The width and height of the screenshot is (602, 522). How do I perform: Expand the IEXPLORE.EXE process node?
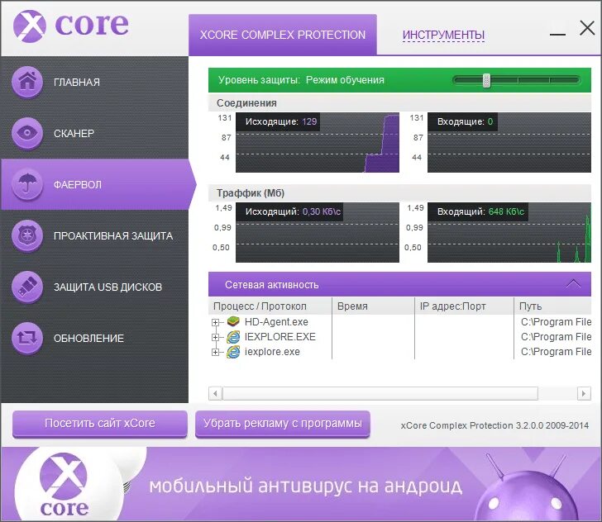215,337
